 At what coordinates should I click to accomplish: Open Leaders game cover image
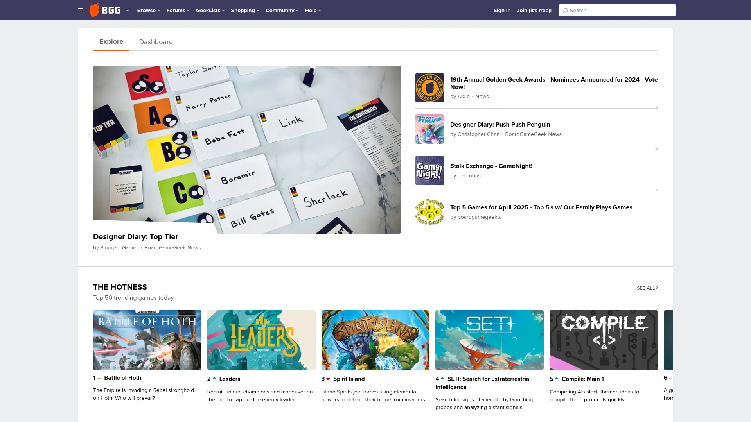click(x=261, y=340)
